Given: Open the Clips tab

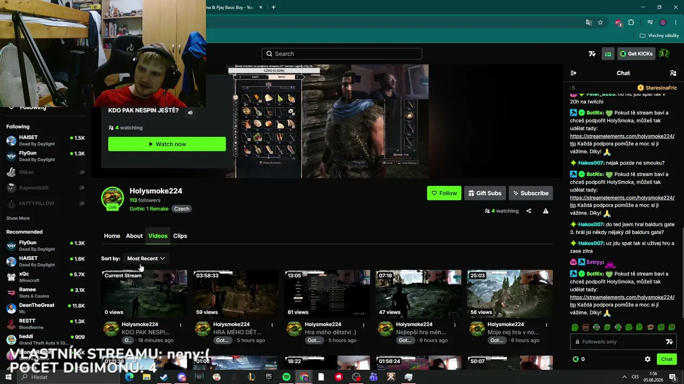Looking at the screenshot, I should click(x=180, y=236).
